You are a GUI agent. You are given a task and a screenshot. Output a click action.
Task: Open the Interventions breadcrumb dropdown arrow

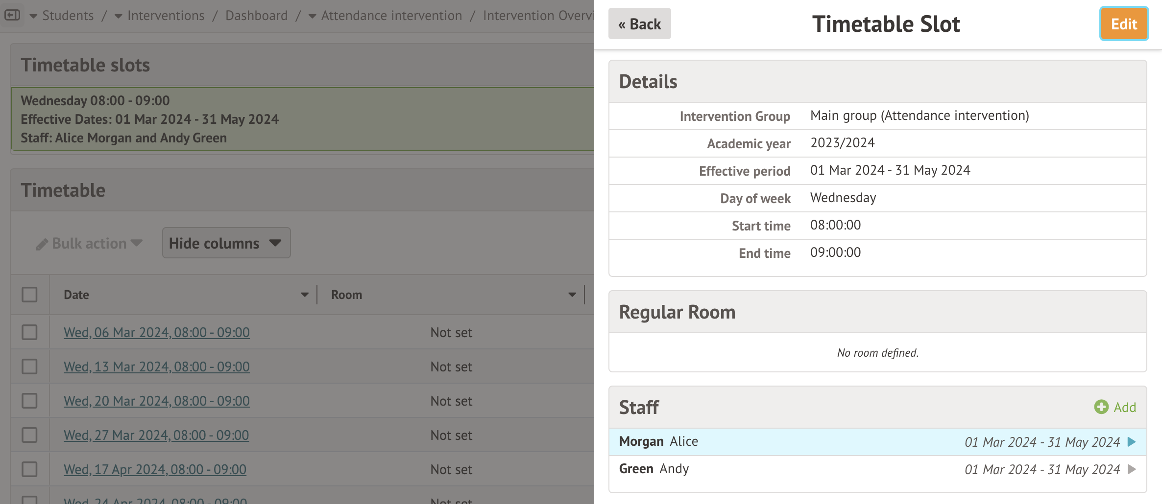coord(119,16)
